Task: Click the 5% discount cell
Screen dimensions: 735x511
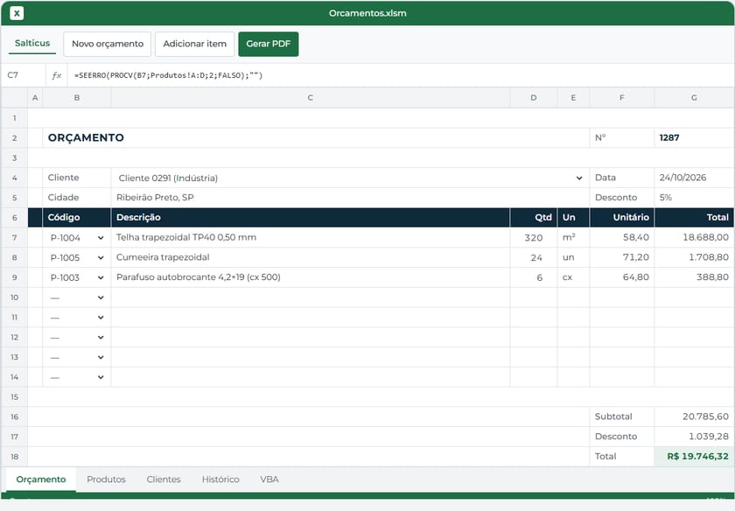Action: click(694, 198)
